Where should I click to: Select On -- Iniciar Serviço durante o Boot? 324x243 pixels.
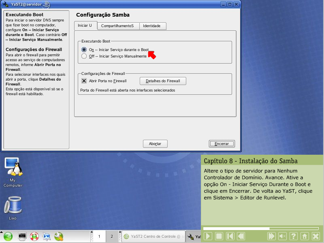tap(84, 49)
